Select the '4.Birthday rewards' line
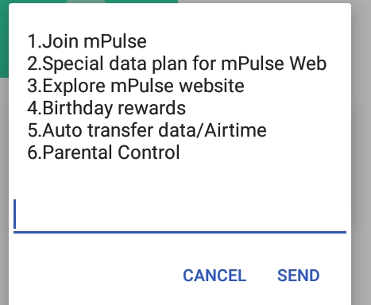The image size is (371, 305). click(106, 108)
